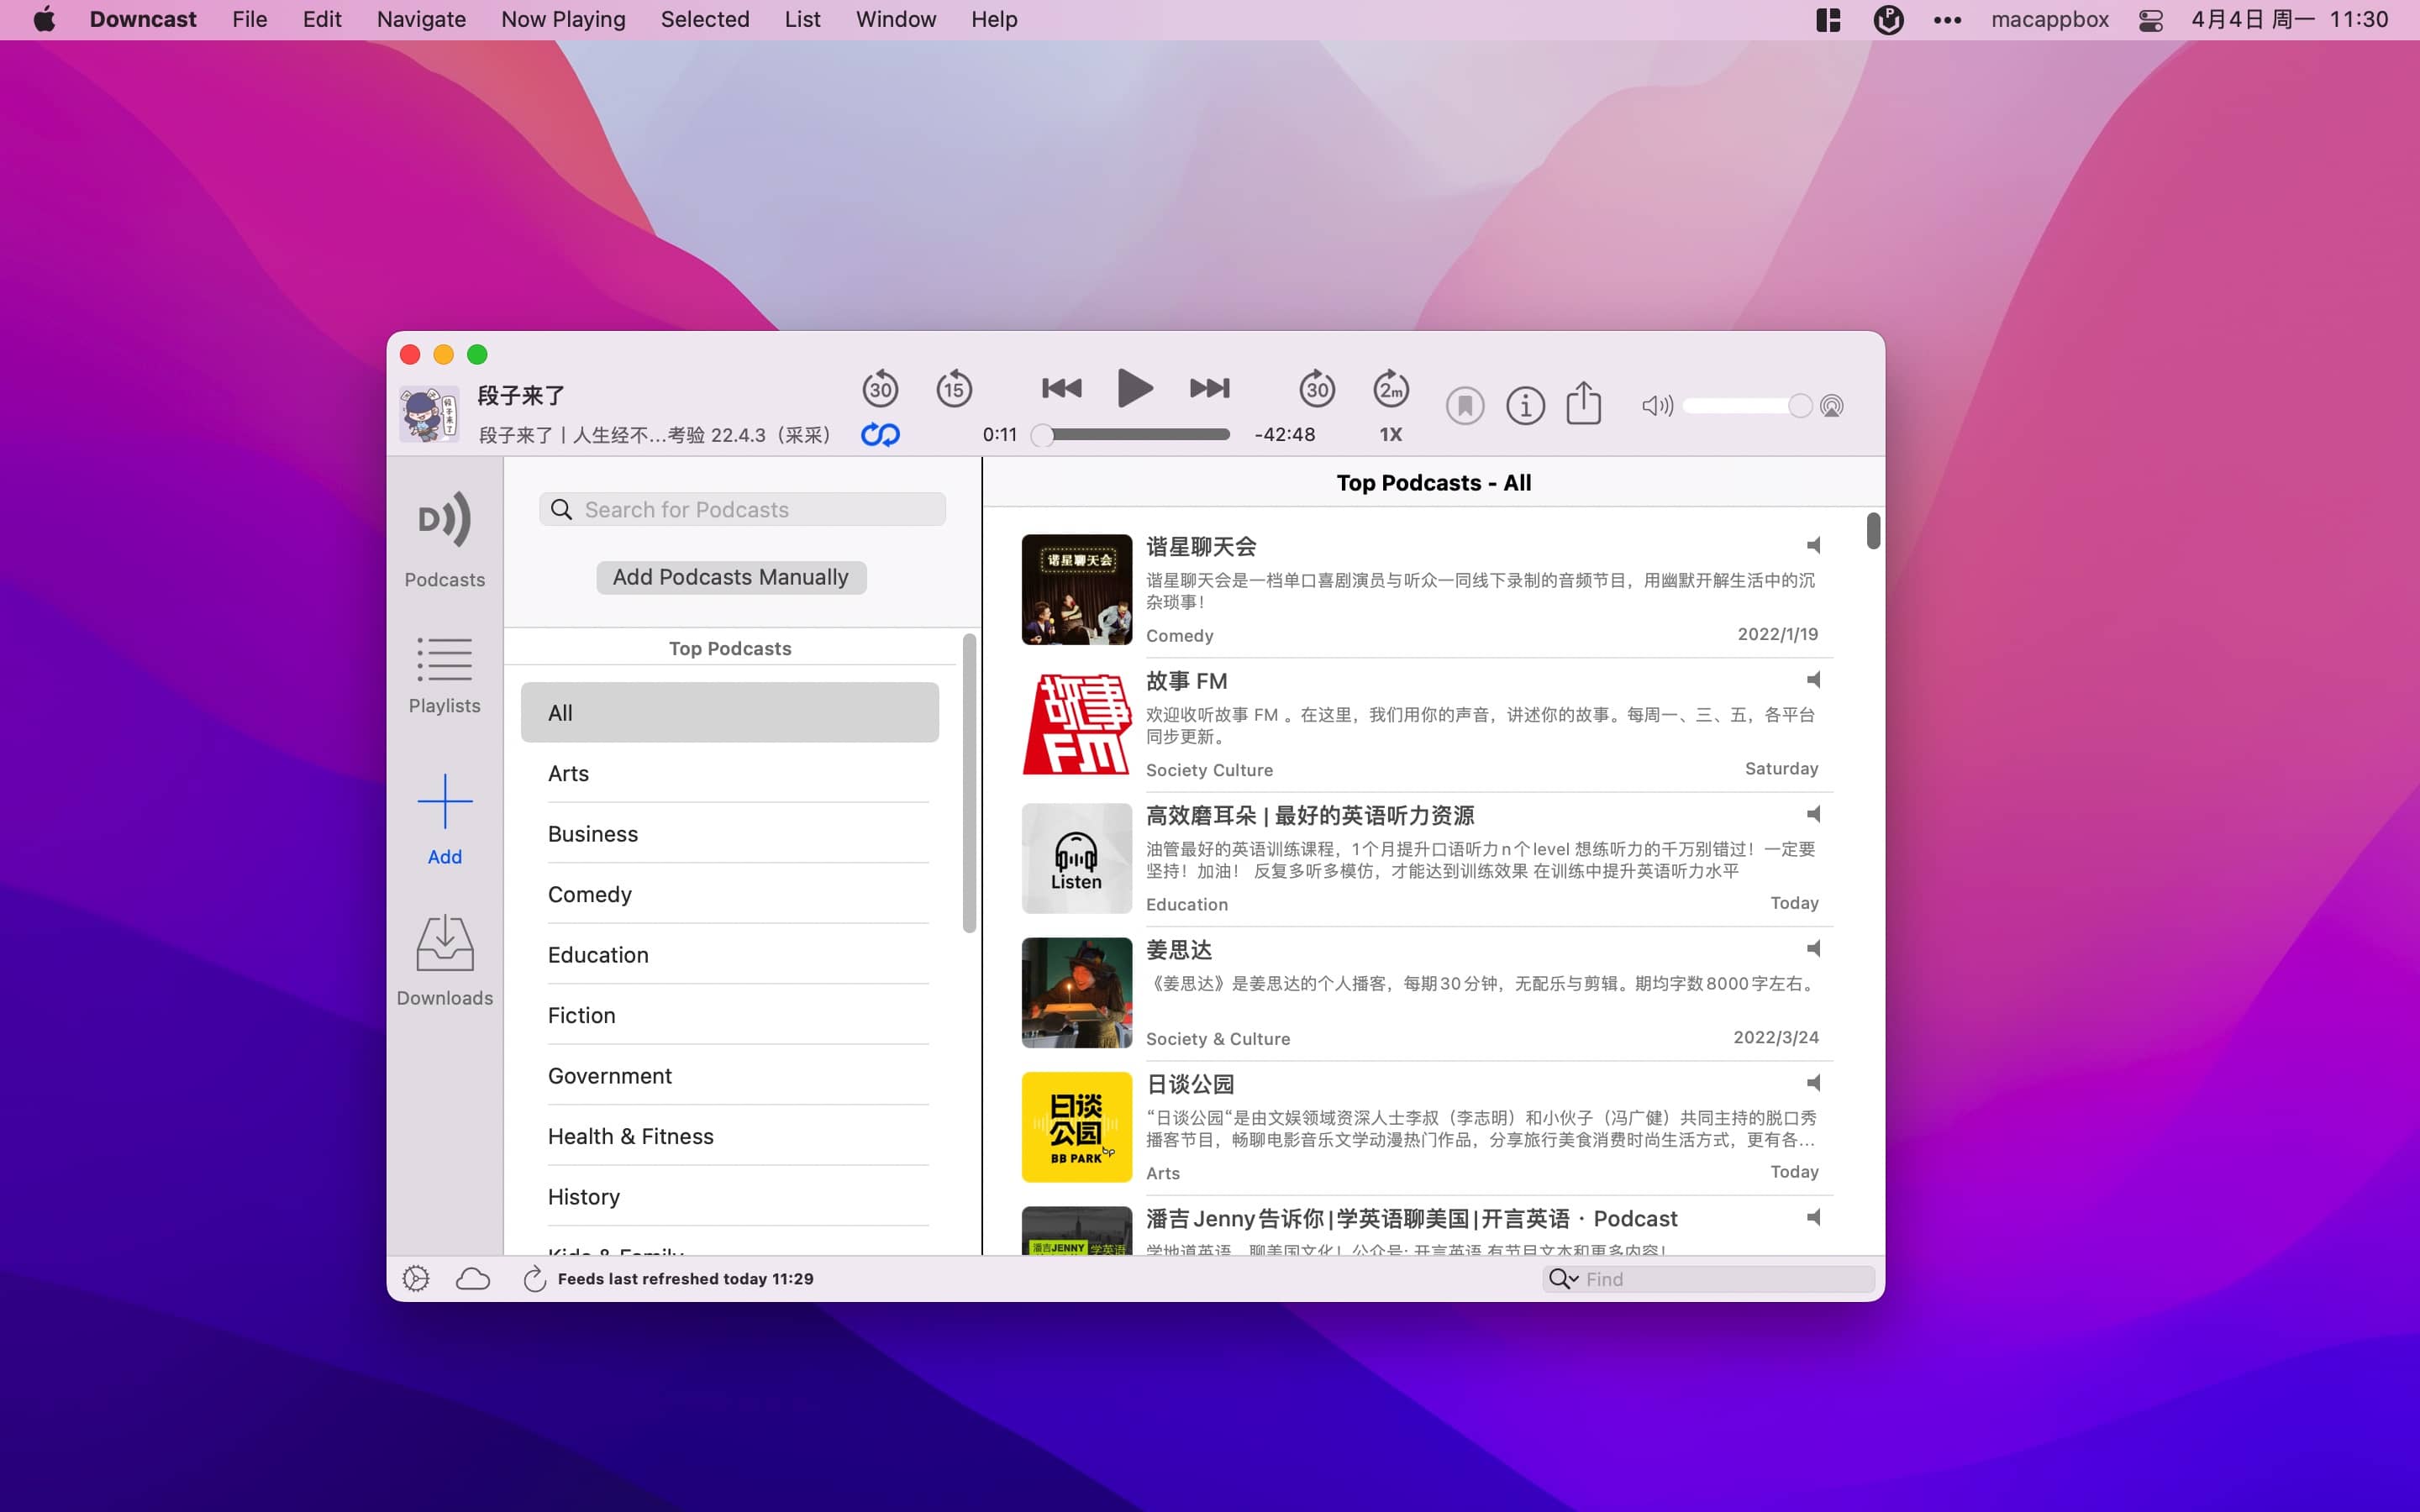Refresh feeds with the refresh icon

click(x=534, y=1278)
